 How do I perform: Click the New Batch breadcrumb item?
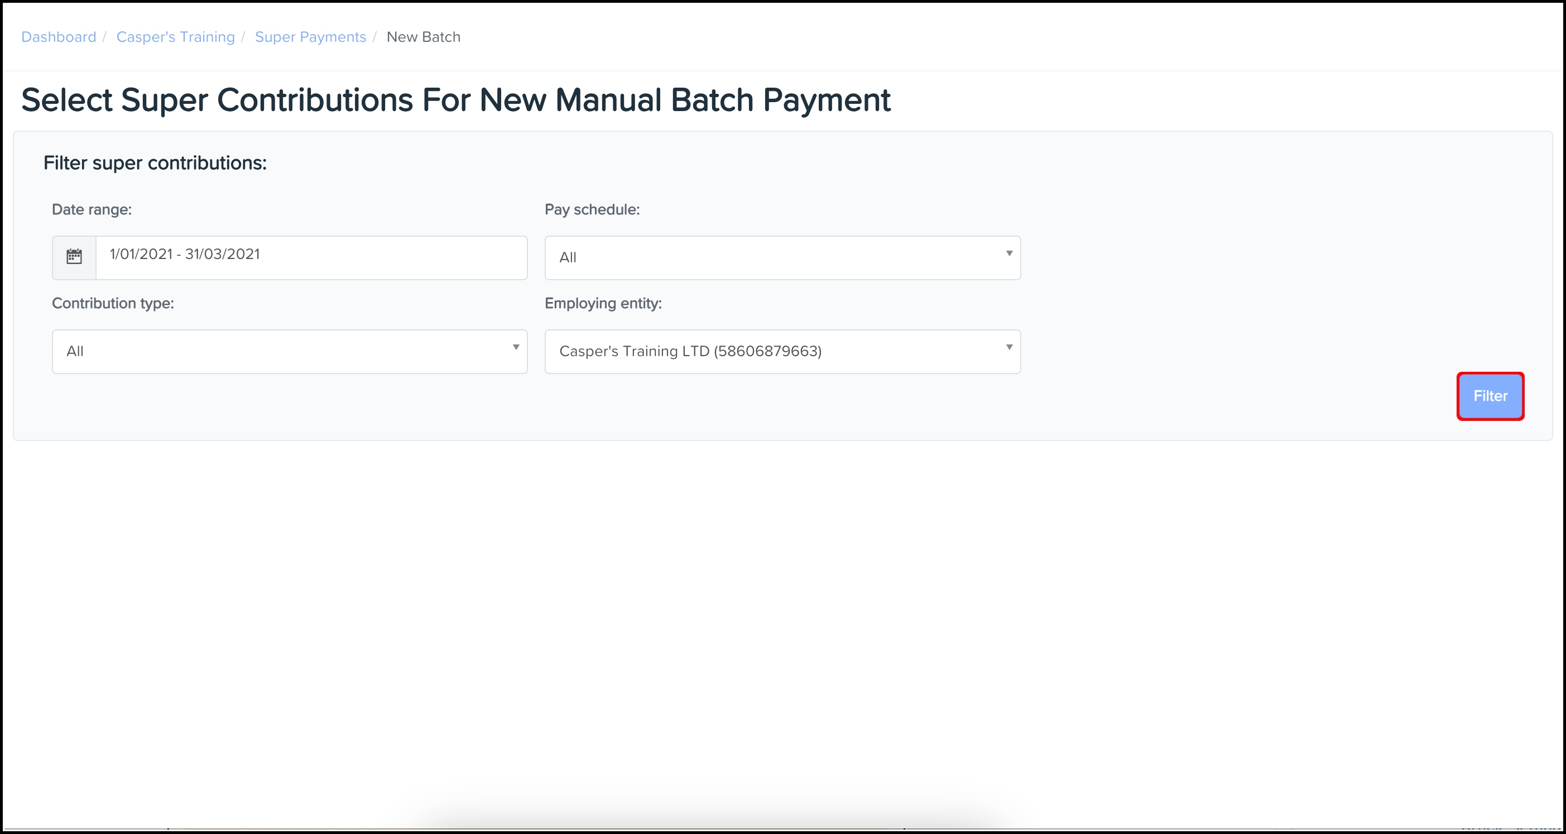423,37
